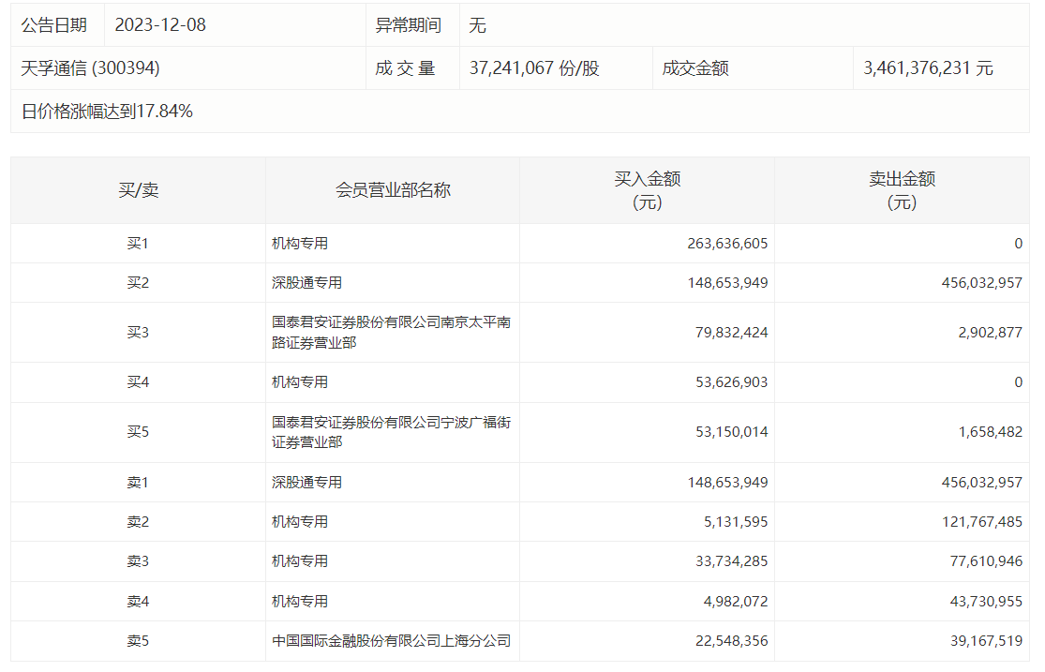Open 深股通专用 in the 买2 row

tap(306, 283)
